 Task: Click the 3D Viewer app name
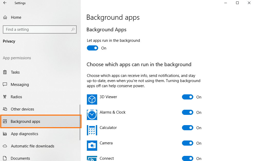(x=108, y=97)
